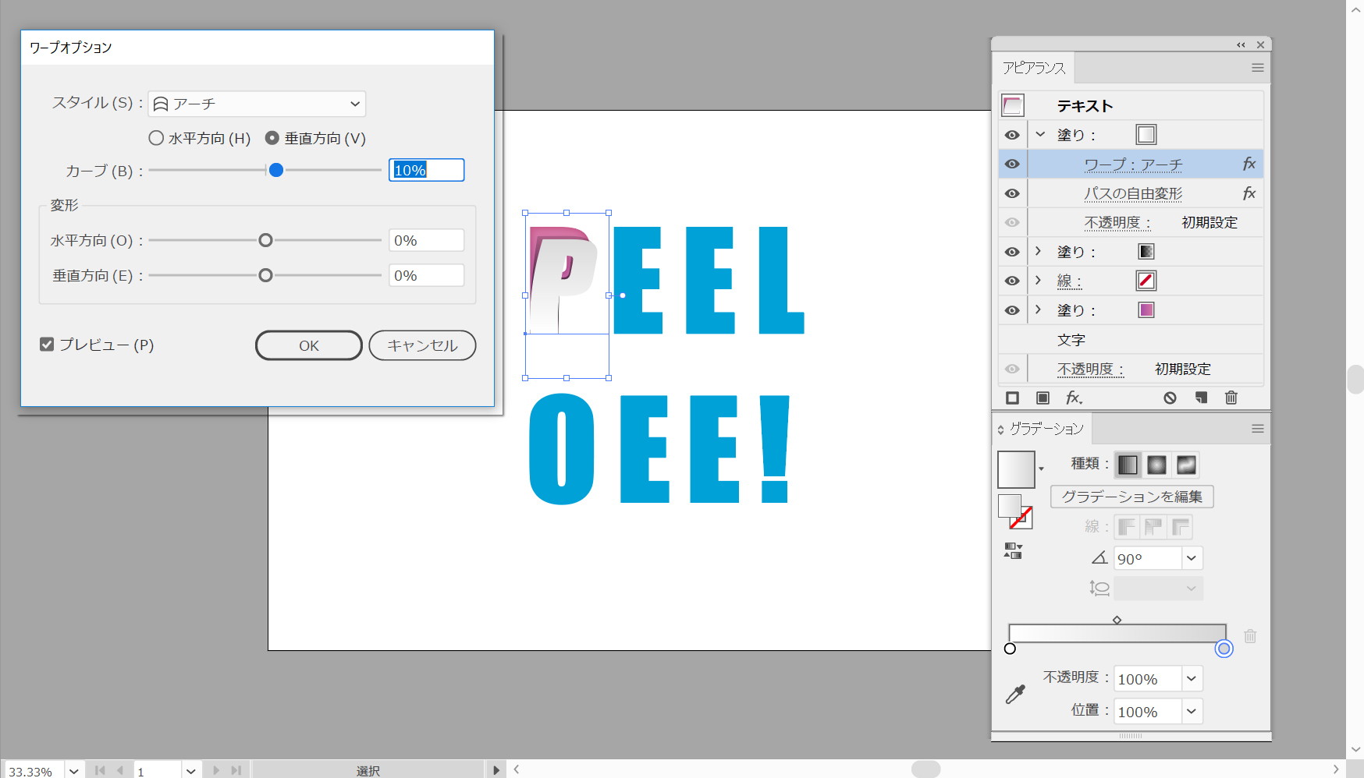
Task: Toggle visibility of the 線 stroke row
Action: (x=1012, y=281)
